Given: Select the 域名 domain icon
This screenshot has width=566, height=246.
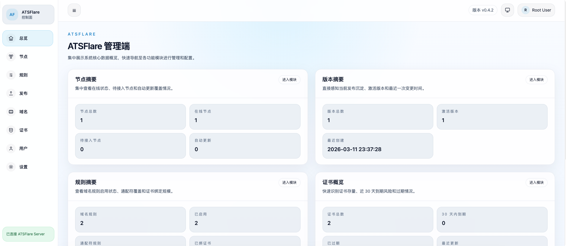Looking at the screenshot, I should coord(11,112).
